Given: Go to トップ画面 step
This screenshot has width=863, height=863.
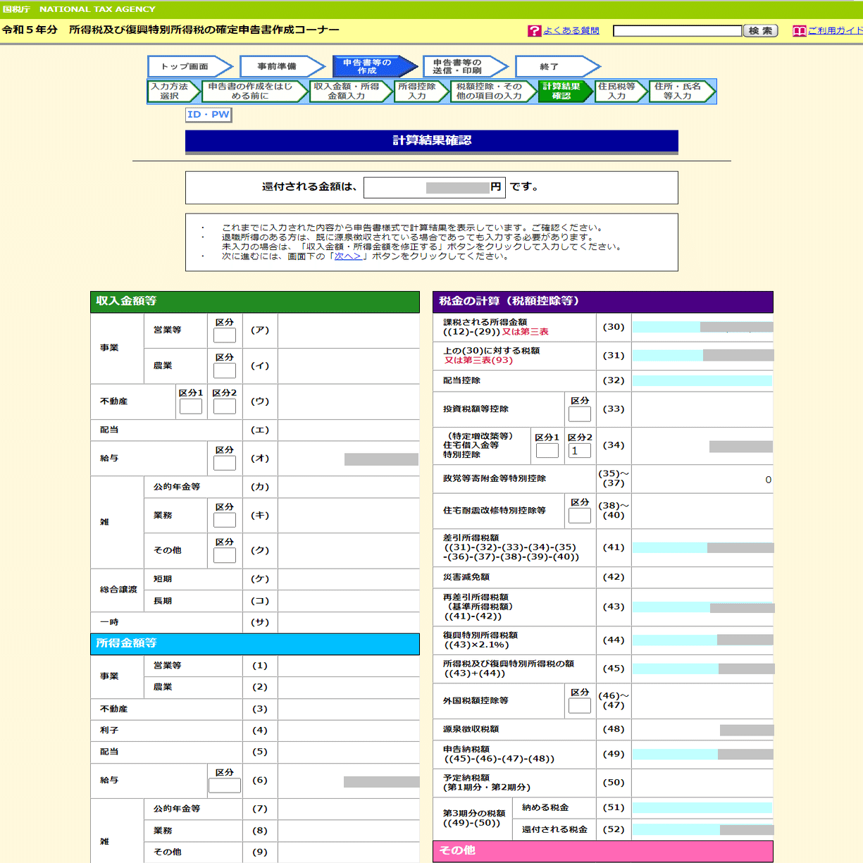Looking at the screenshot, I should (189, 66).
